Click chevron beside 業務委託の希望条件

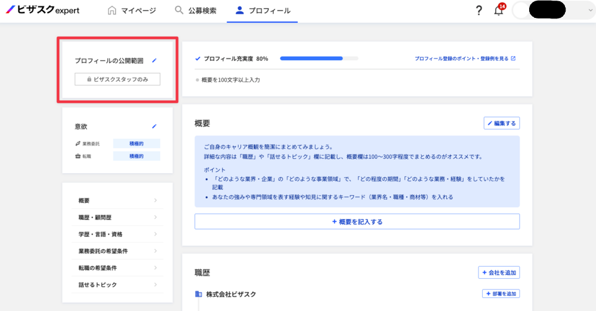tap(156, 251)
